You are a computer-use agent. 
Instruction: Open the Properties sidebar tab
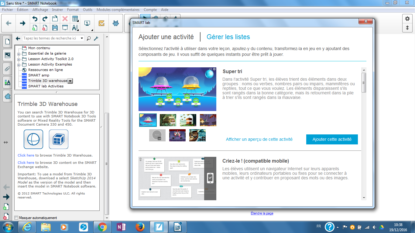(x=7, y=82)
